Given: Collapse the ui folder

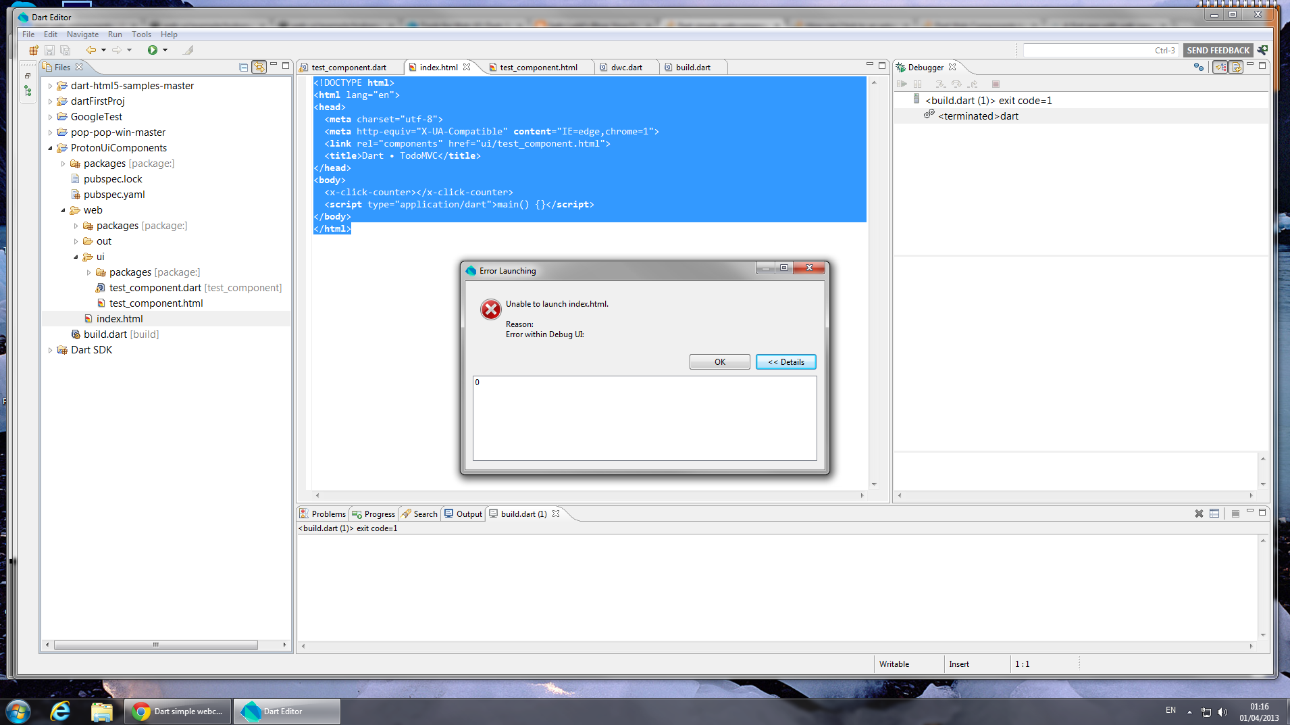Looking at the screenshot, I should (x=76, y=257).
